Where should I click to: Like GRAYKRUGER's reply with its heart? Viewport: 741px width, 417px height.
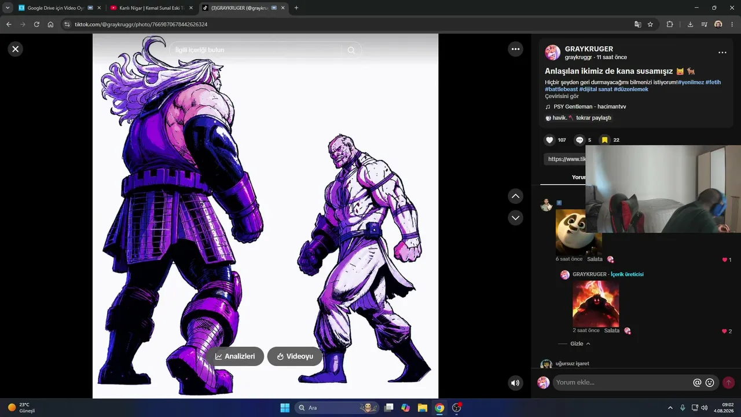point(724,331)
